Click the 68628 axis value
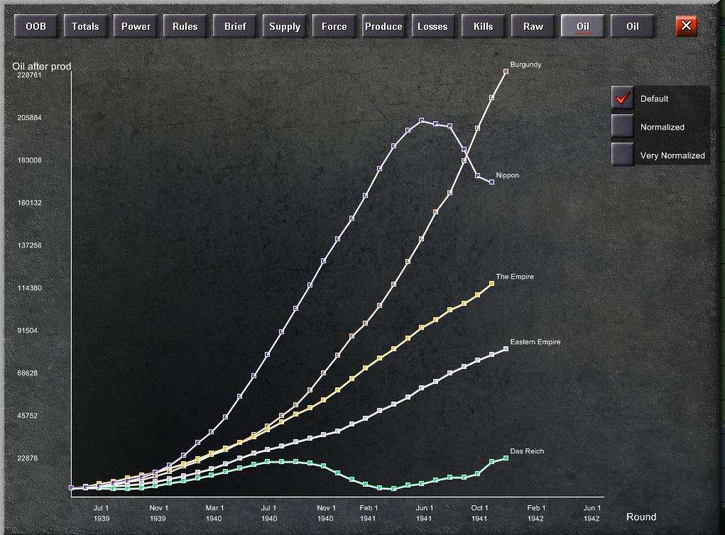The height and width of the screenshot is (535, 725). [27, 373]
